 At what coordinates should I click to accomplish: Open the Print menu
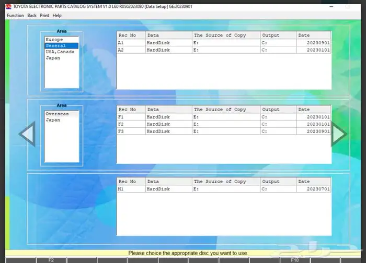tap(44, 15)
